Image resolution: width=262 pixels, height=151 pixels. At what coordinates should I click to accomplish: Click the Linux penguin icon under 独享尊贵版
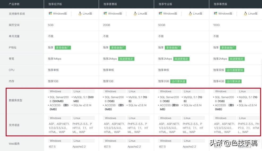[245, 14]
